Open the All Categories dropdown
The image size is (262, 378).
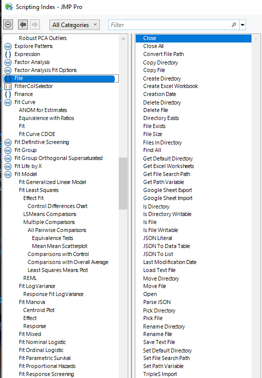click(x=74, y=24)
